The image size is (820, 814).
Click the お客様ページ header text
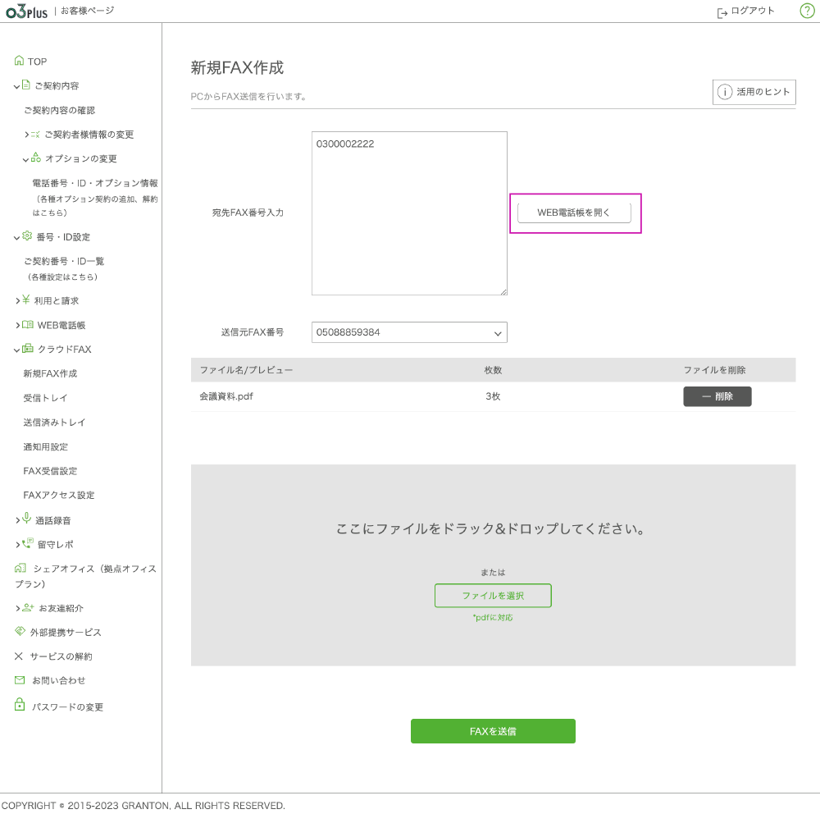[x=88, y=11]
